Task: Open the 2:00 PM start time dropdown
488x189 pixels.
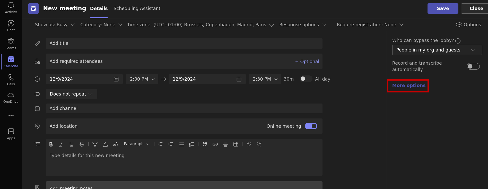Action: 142,79
